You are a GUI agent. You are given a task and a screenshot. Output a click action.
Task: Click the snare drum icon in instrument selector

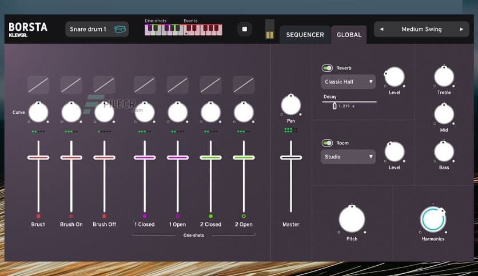120,29
